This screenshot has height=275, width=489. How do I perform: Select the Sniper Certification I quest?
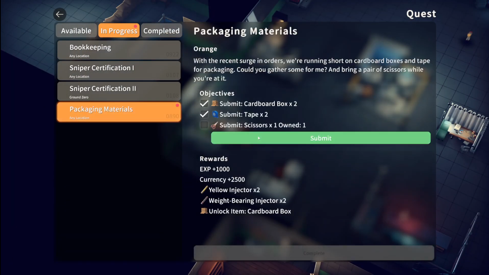click(119, 71)
